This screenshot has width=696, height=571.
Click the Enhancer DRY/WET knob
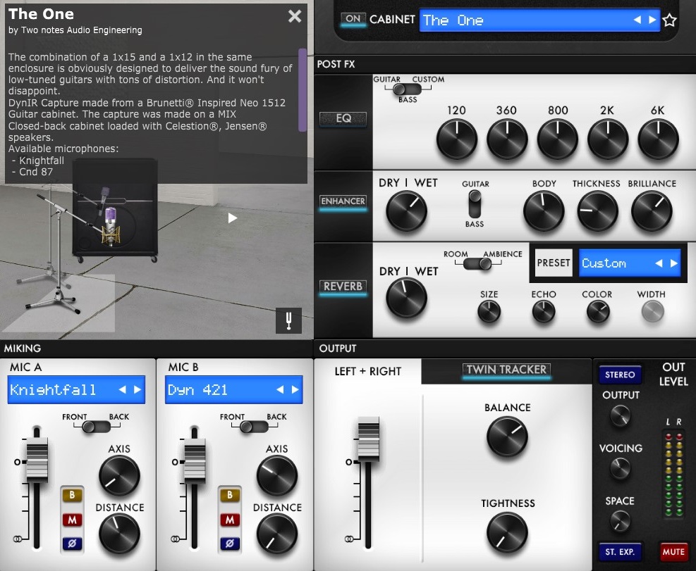tap(406, 211)
